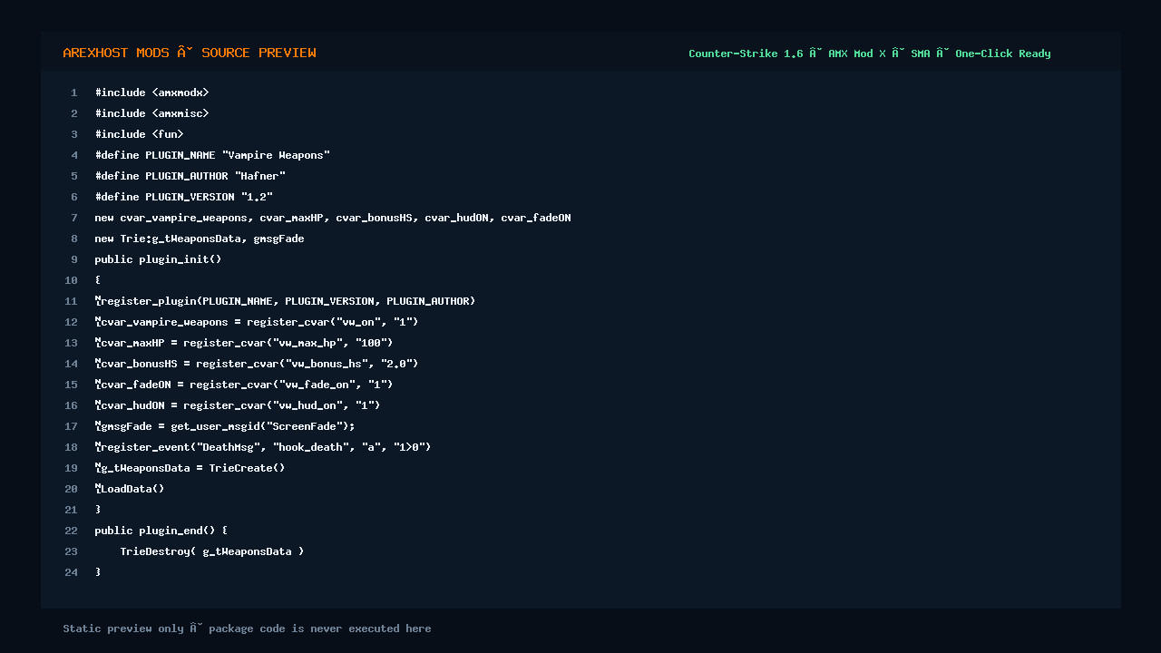Screen dimensions: 1161x653
Task: Click the PLUGIN_NAME "Vampire Weapons" define line
Action: 212,155
